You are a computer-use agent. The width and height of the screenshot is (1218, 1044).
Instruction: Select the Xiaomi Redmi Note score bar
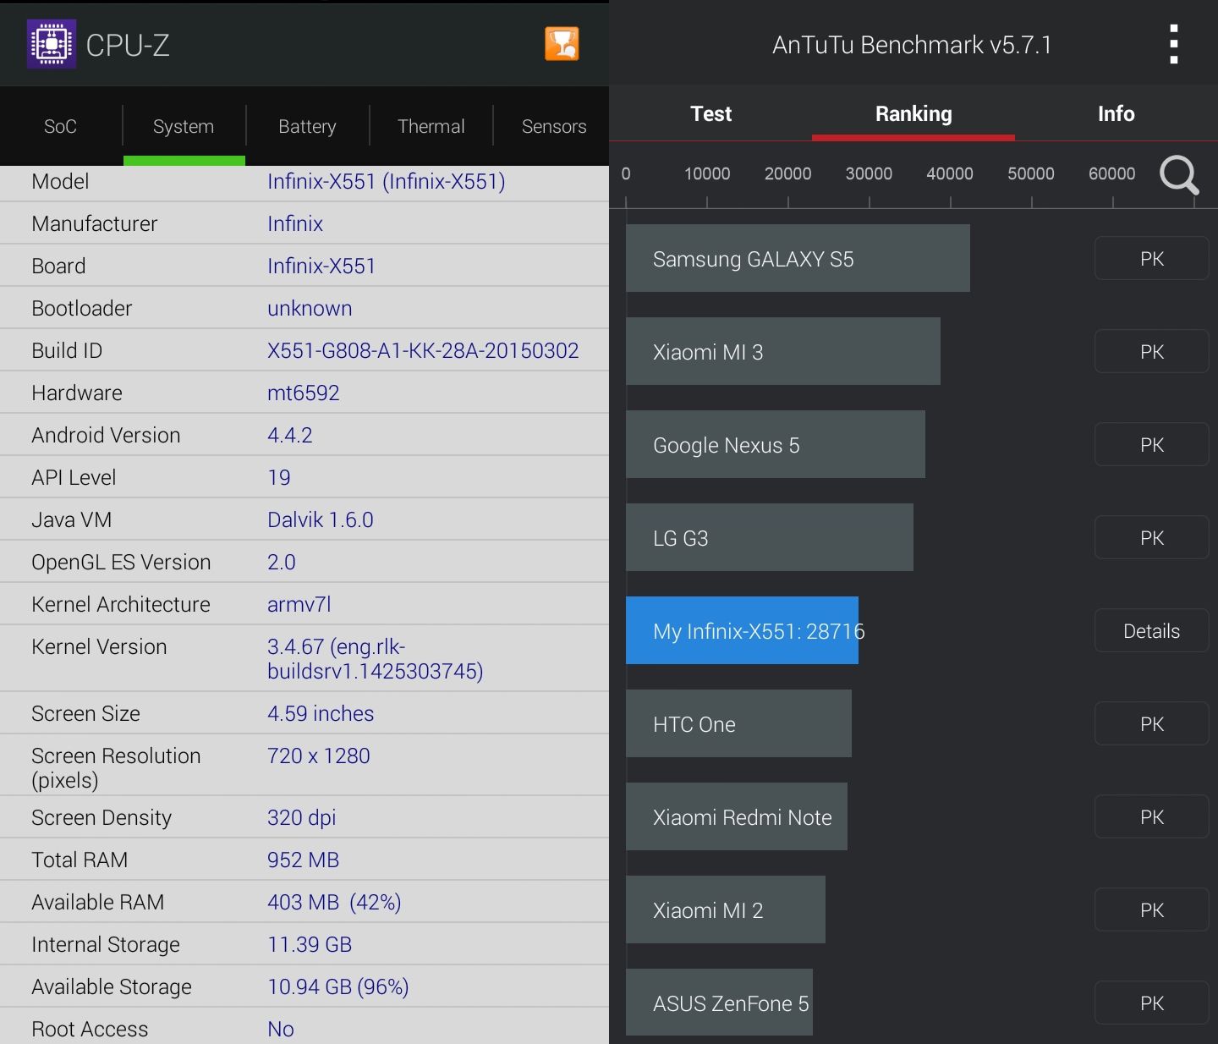coord(737,816)
